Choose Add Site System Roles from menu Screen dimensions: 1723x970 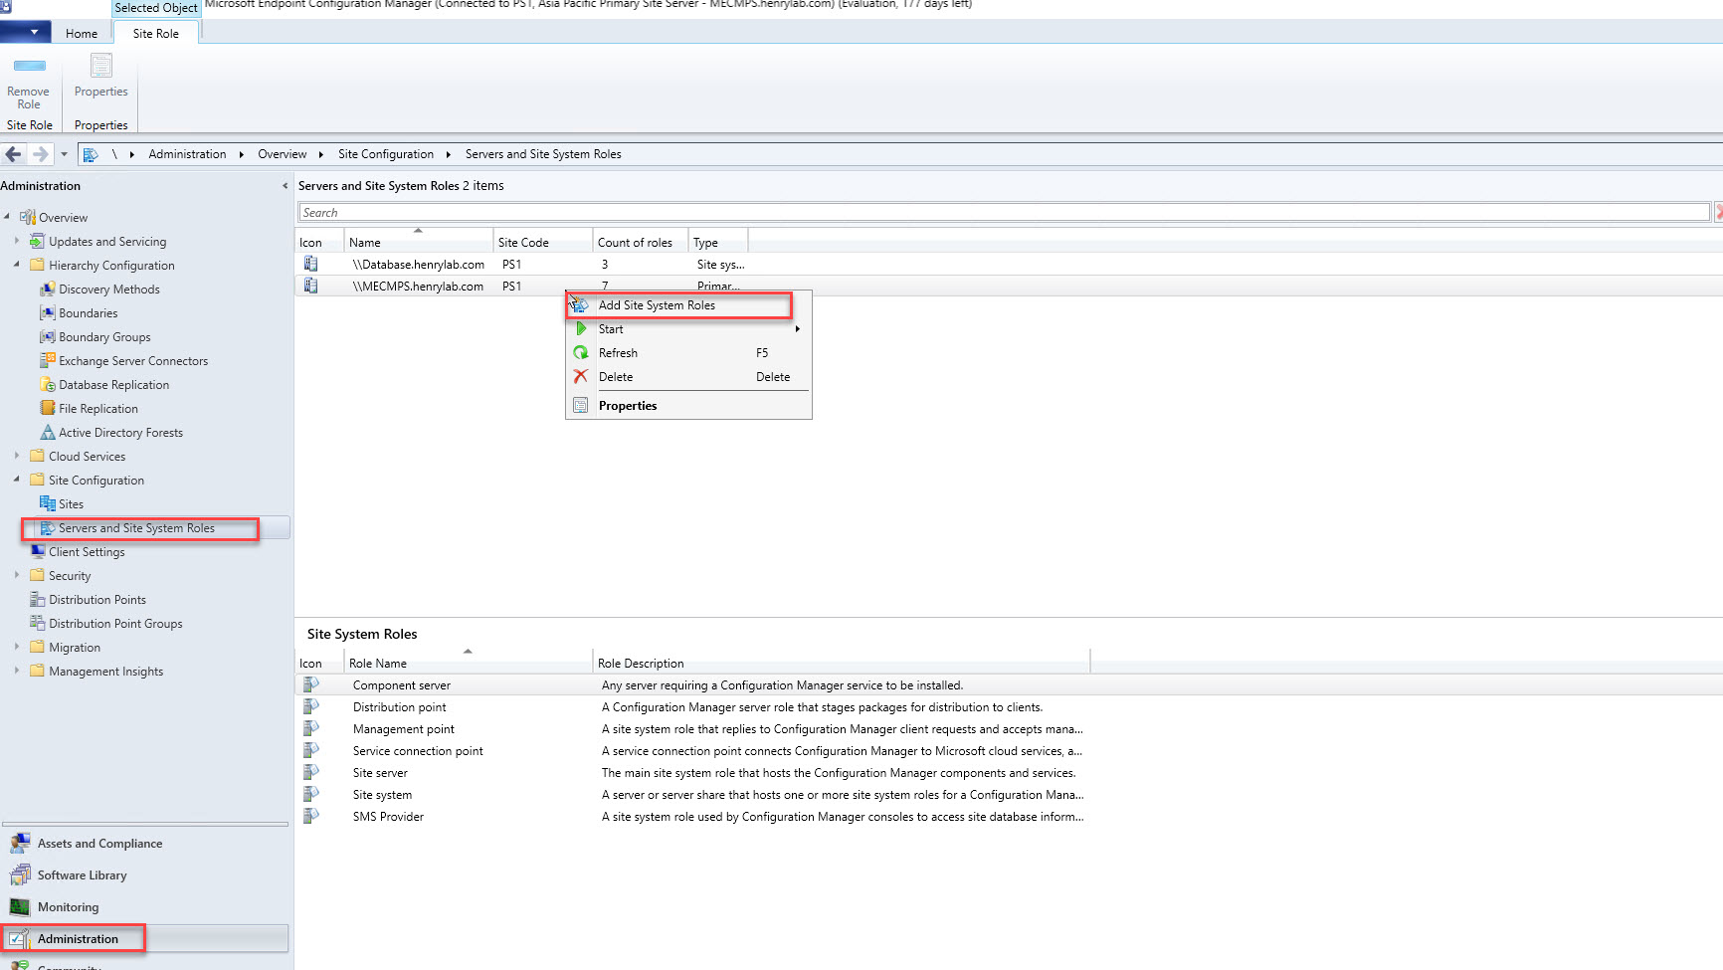tap(657, 305)
